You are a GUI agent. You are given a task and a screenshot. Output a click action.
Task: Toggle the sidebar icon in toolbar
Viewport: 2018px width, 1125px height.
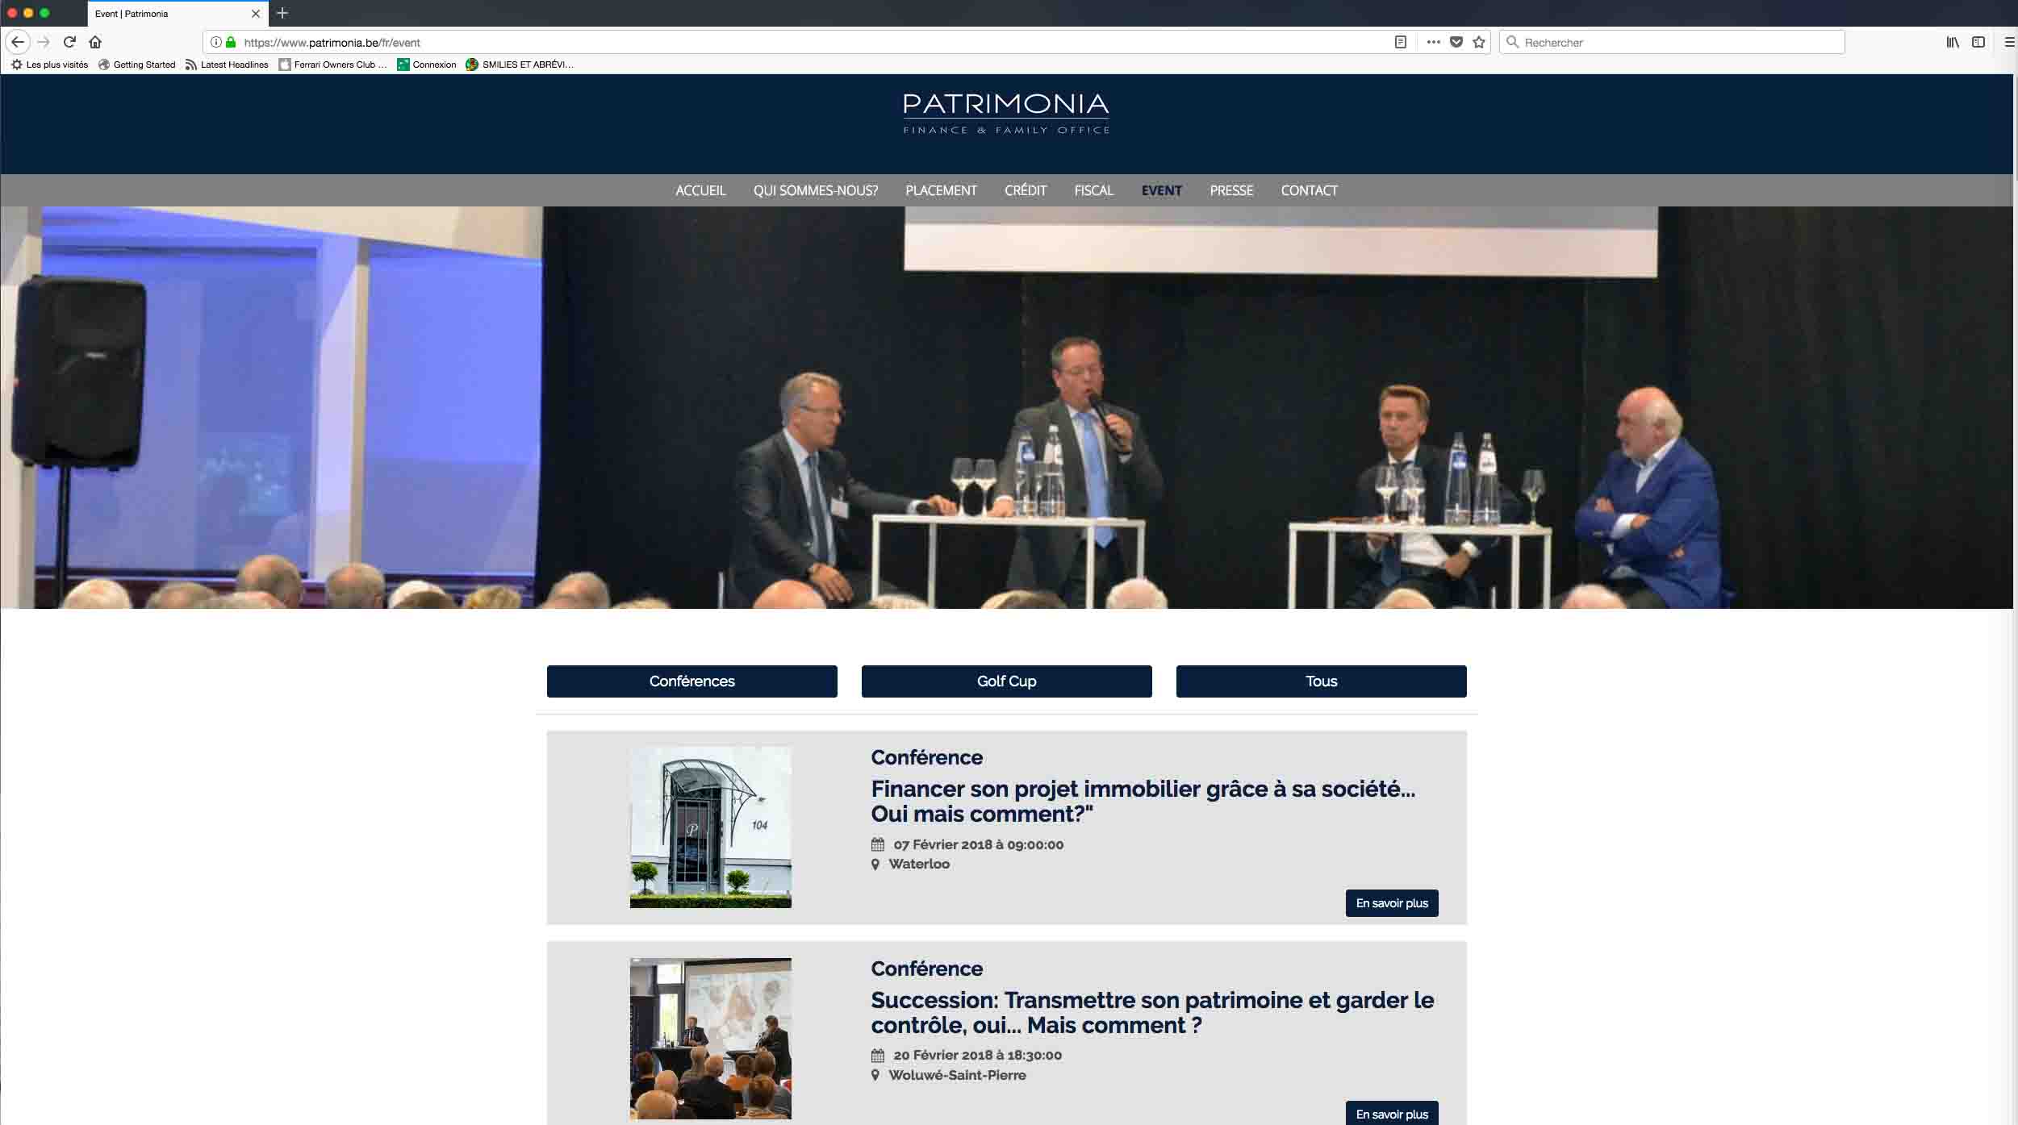(x=1978, y=42)
